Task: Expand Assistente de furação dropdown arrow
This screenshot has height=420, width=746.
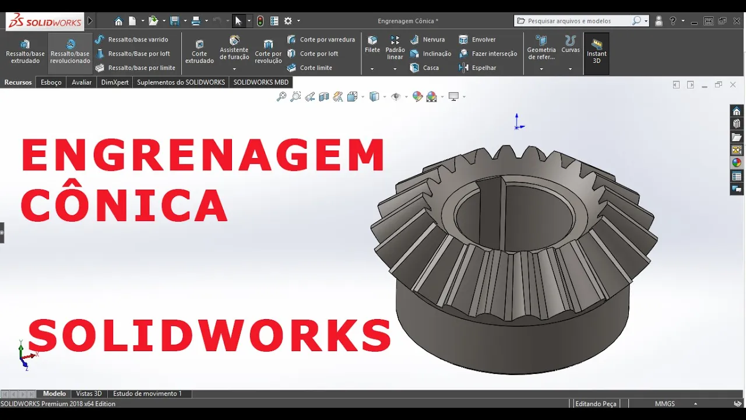Action: pos(234,69)
